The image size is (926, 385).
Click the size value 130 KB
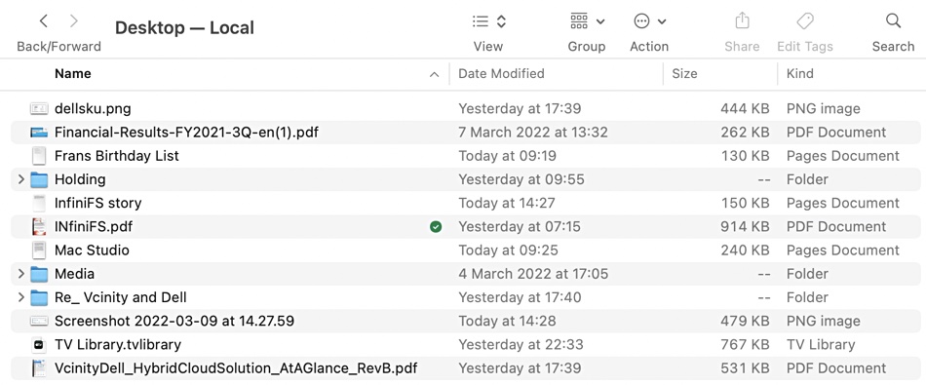745,156
